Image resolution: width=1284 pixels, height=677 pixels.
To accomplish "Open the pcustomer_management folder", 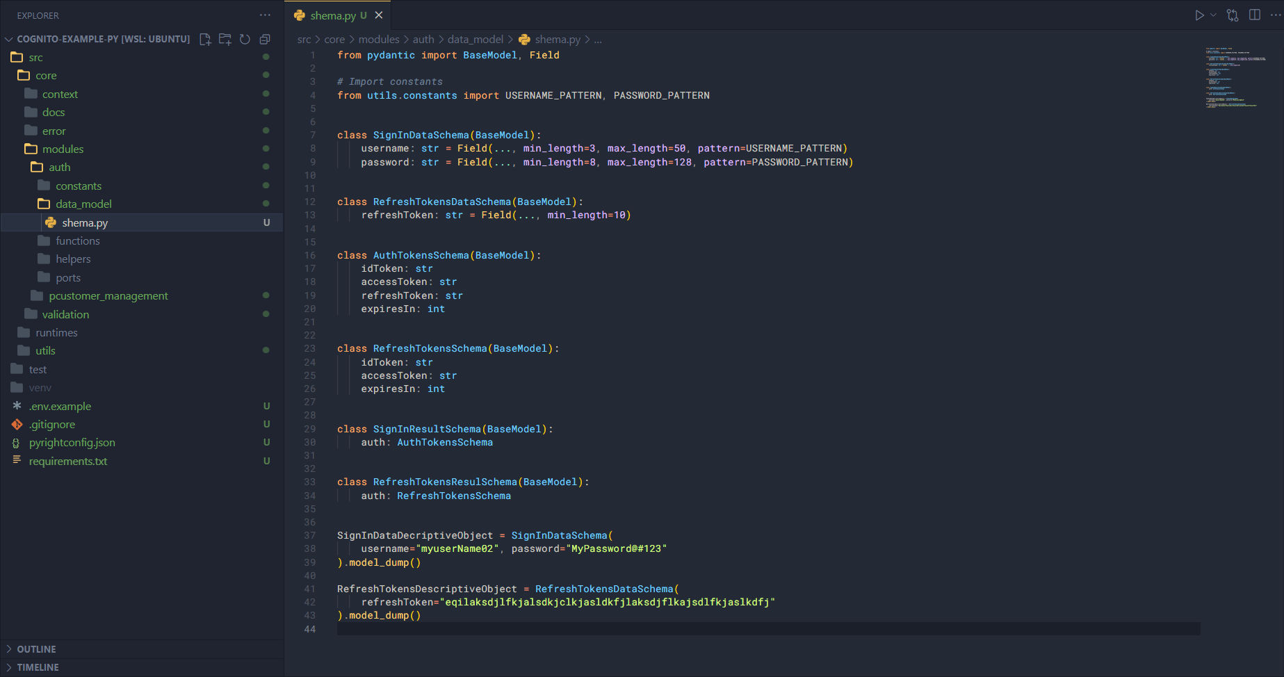I will click(x=108, y=295).
